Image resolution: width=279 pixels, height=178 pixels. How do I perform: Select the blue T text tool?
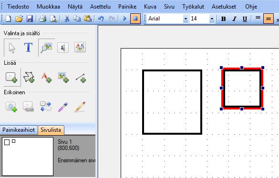[29, 48]
